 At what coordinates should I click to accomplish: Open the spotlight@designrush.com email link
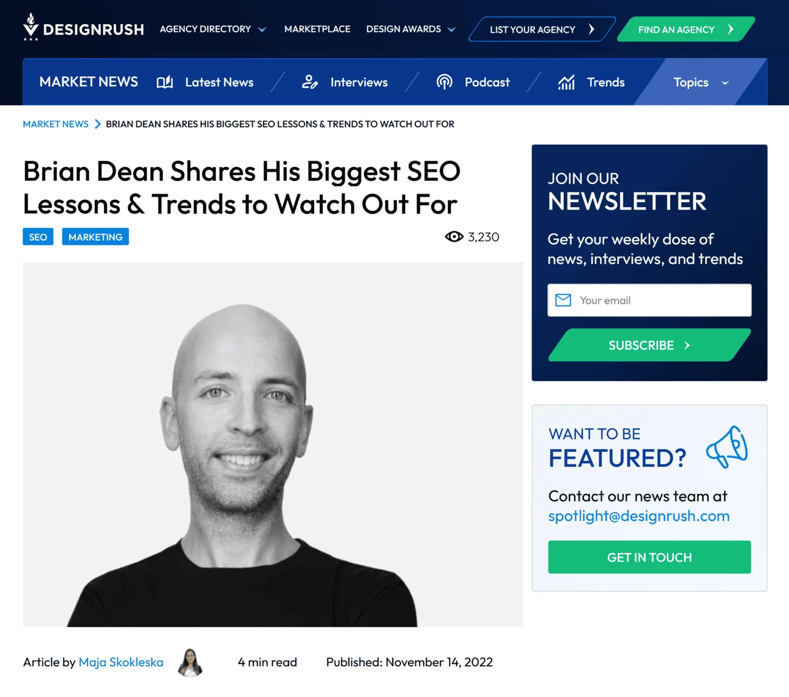point(639,516)
